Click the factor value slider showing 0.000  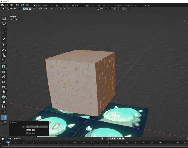pyautogui.click(x=37, y=127)
